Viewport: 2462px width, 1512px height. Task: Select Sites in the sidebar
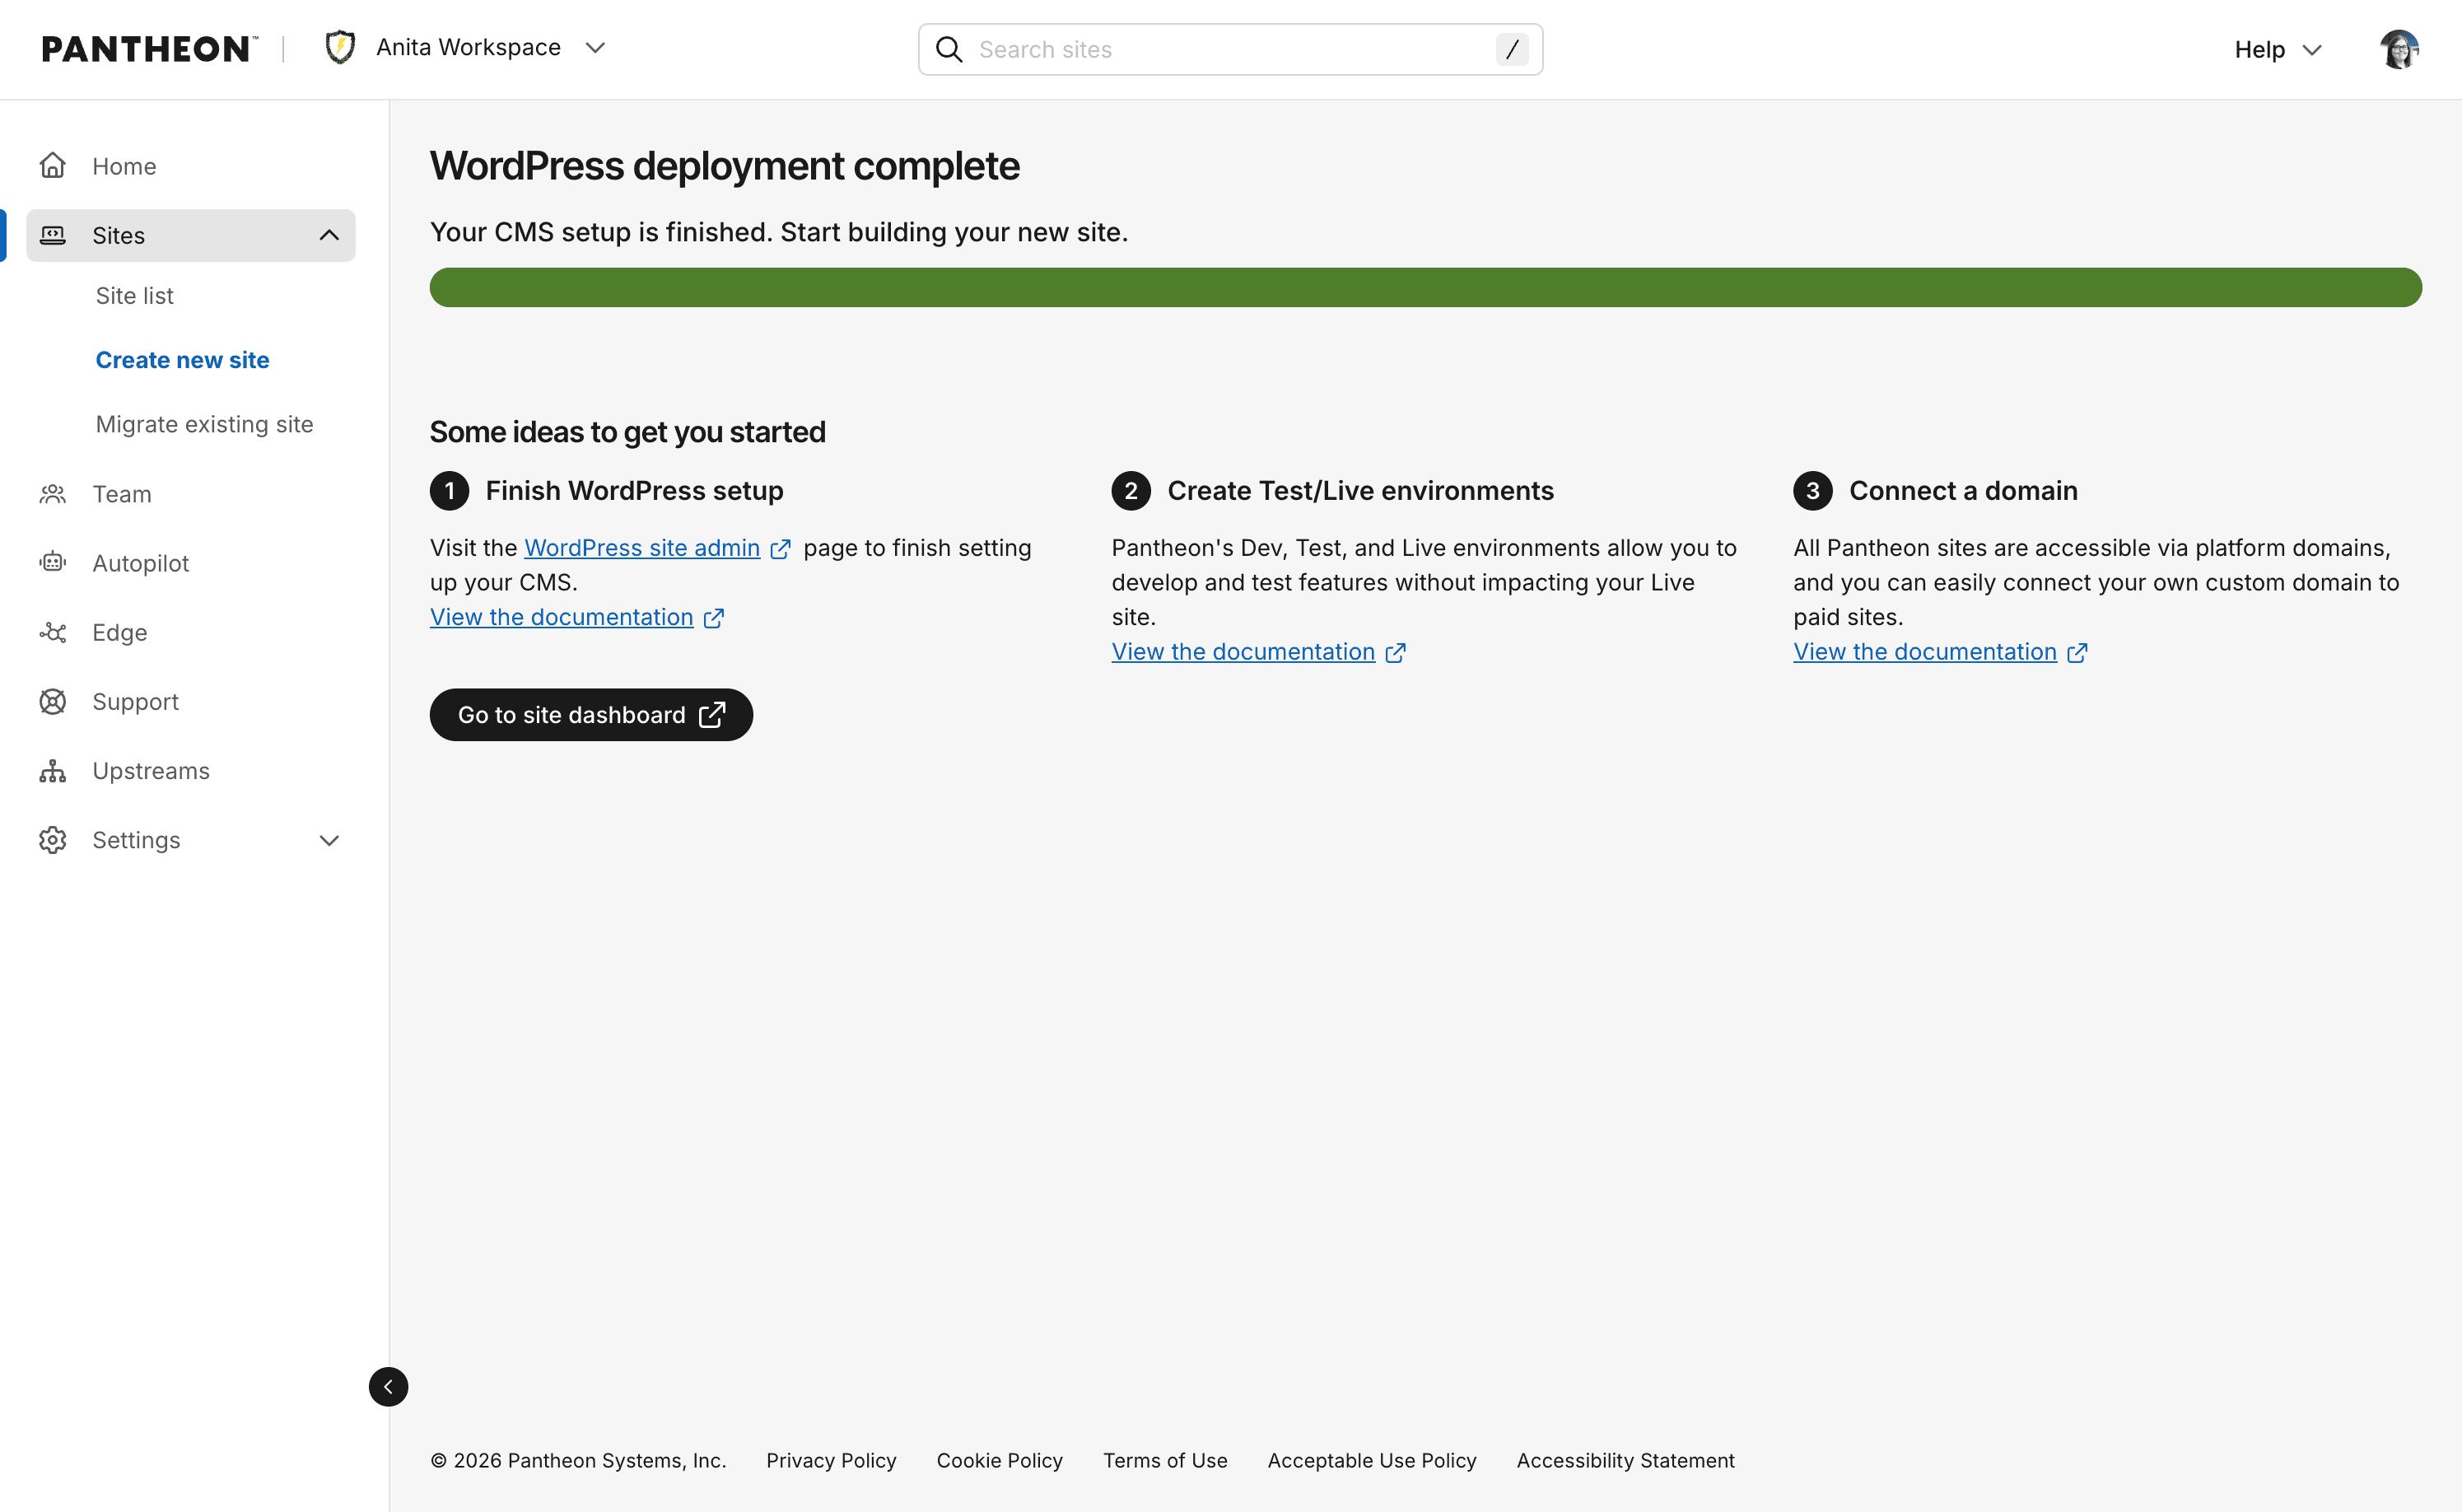click(x=191, y=235)
